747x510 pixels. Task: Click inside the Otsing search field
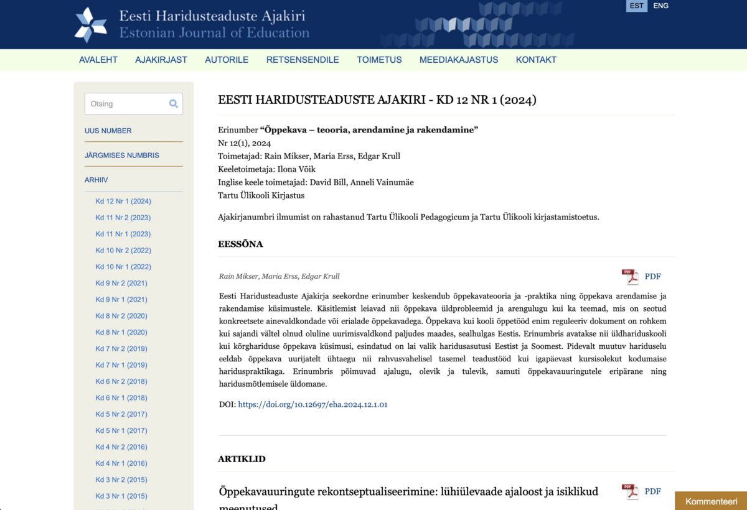point(125,103)
